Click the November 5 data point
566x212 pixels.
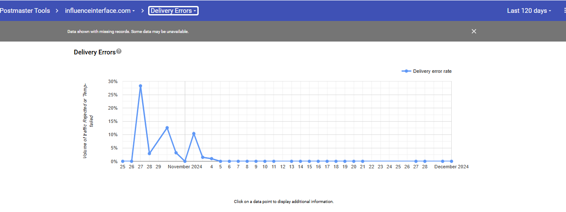(220, 161)
